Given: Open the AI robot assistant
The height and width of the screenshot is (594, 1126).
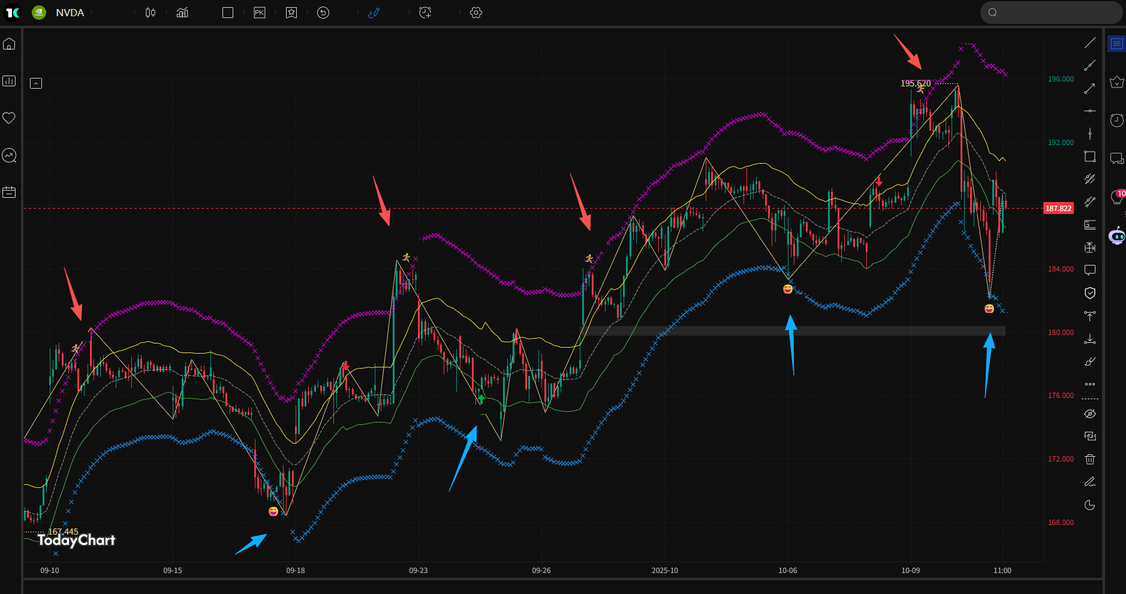Looking at the screenshot, I should (1116, 236).
